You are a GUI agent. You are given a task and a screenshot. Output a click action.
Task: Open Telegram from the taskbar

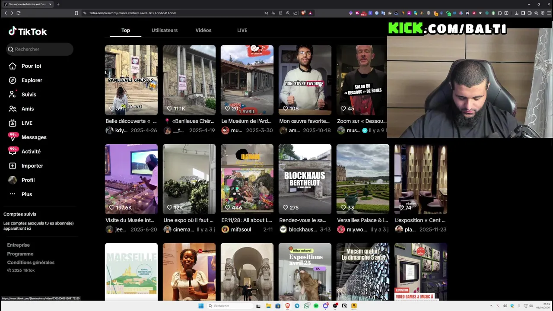coord(297,306)
